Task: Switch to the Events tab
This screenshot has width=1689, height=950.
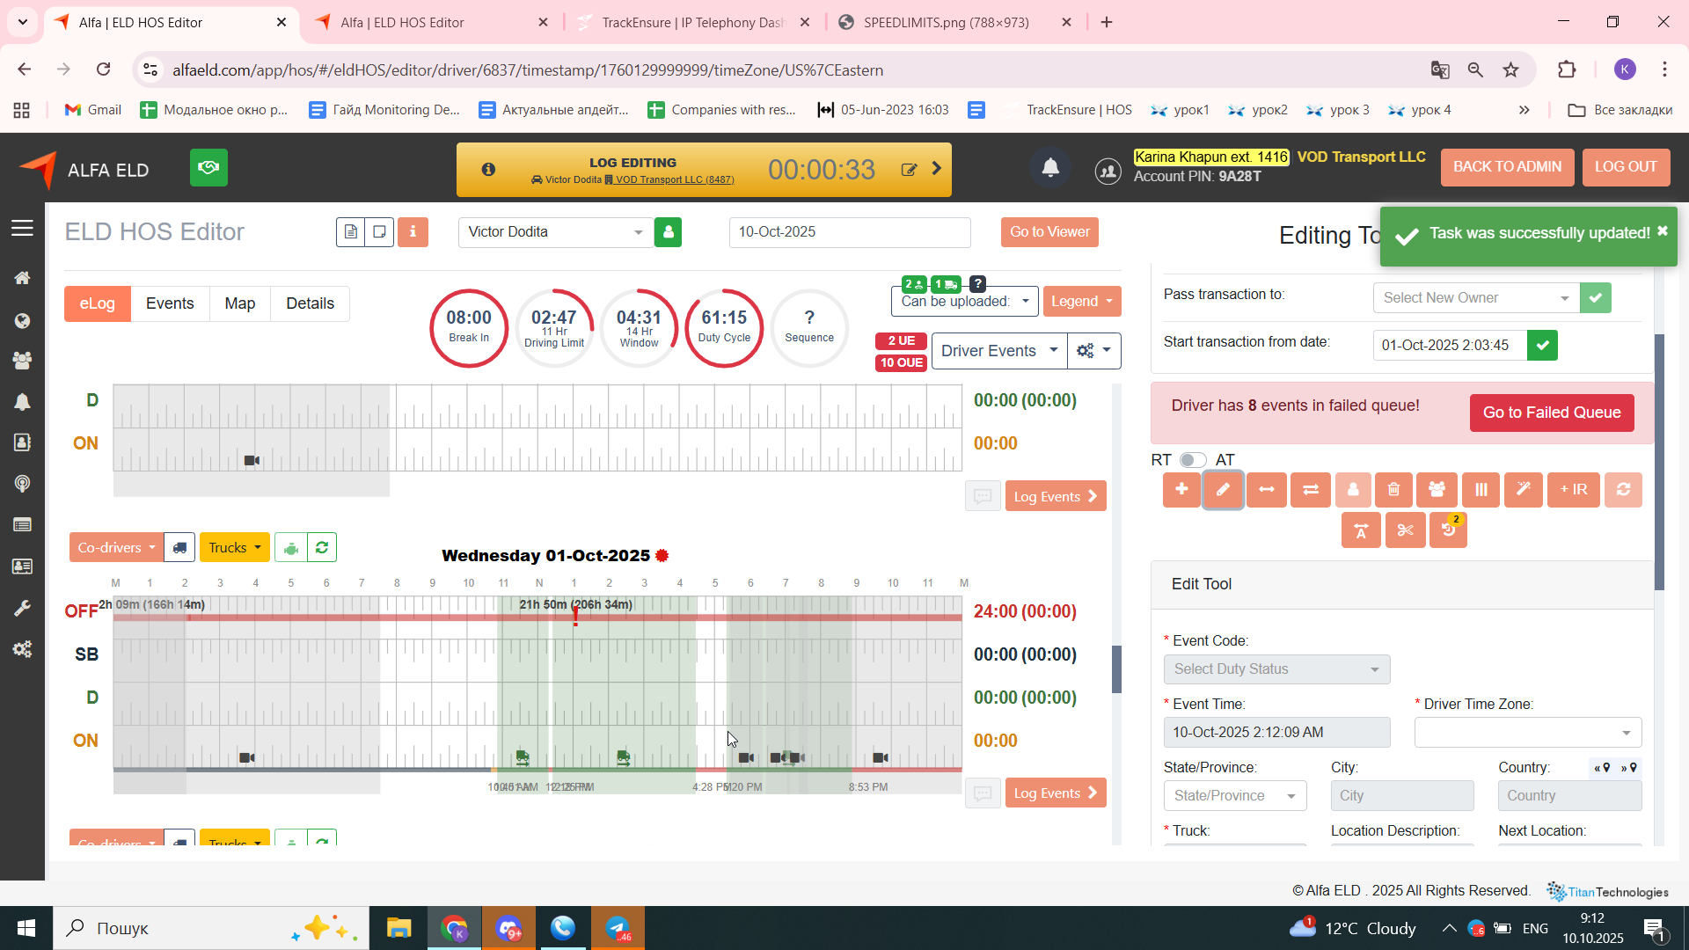Action: click(x=170, y=303)
